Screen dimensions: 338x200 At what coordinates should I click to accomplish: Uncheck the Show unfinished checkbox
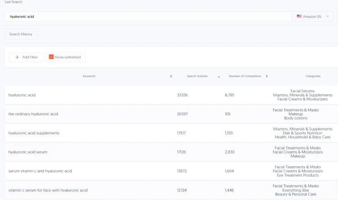click(x=51, y=57)
